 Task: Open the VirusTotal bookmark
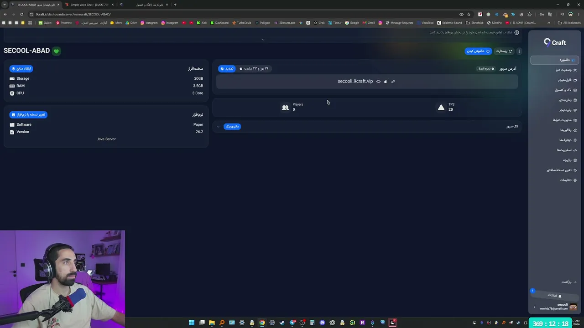click(x=425, y=23)
